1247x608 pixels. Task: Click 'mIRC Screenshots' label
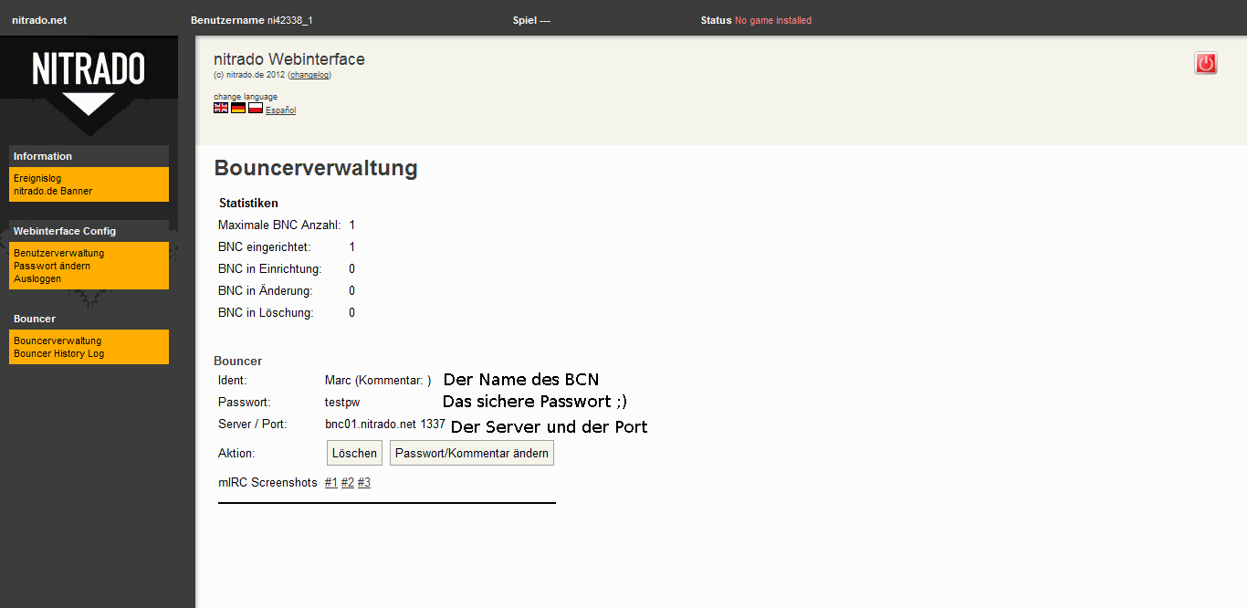[267, 483]
